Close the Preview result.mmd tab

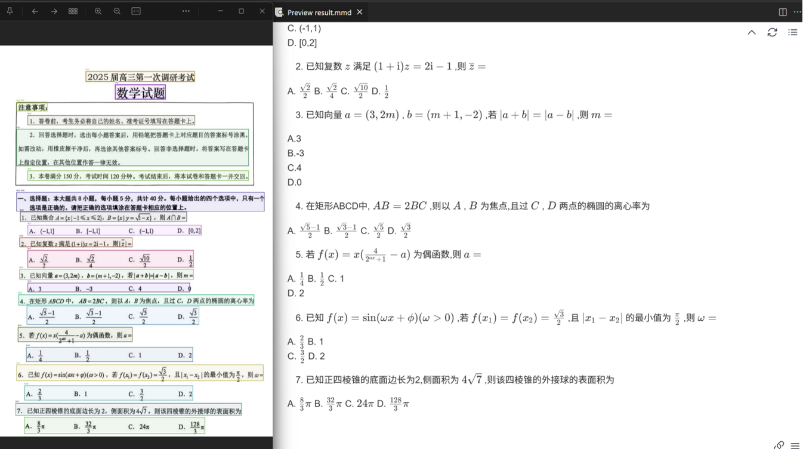[x=360, y=12]
